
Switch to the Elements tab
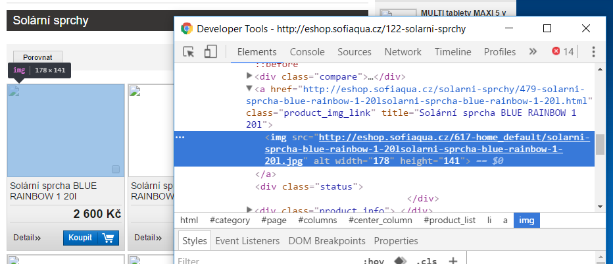coord(257,52)
